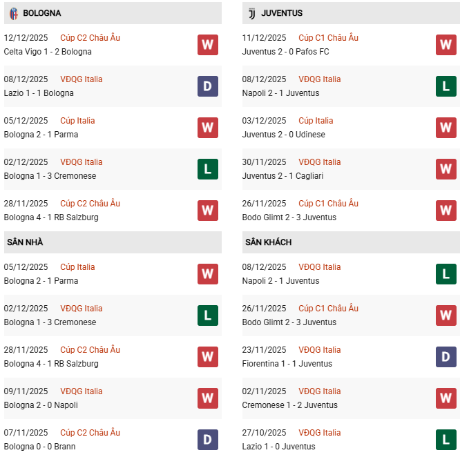Click the JUVENTUS team header title
The height and width of the screenshot is (457, 460).
click(x=282, y=13)
